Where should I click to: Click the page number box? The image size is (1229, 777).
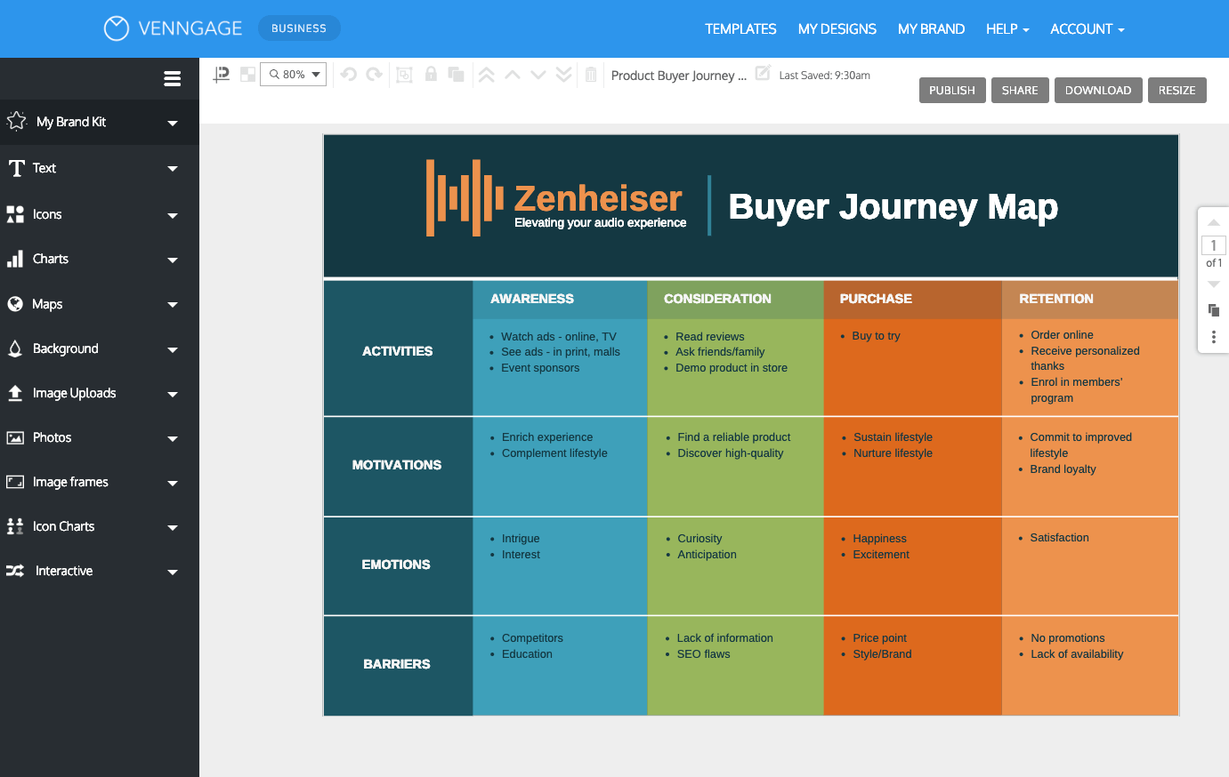[1214, 245]
